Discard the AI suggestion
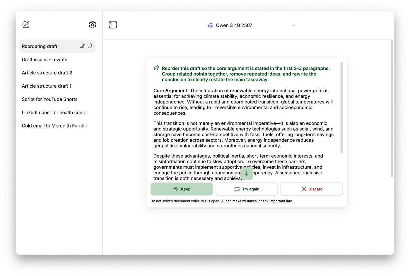The height and width of the screenshot is (276, 410). pyautogui.click(x=312, y=189)
